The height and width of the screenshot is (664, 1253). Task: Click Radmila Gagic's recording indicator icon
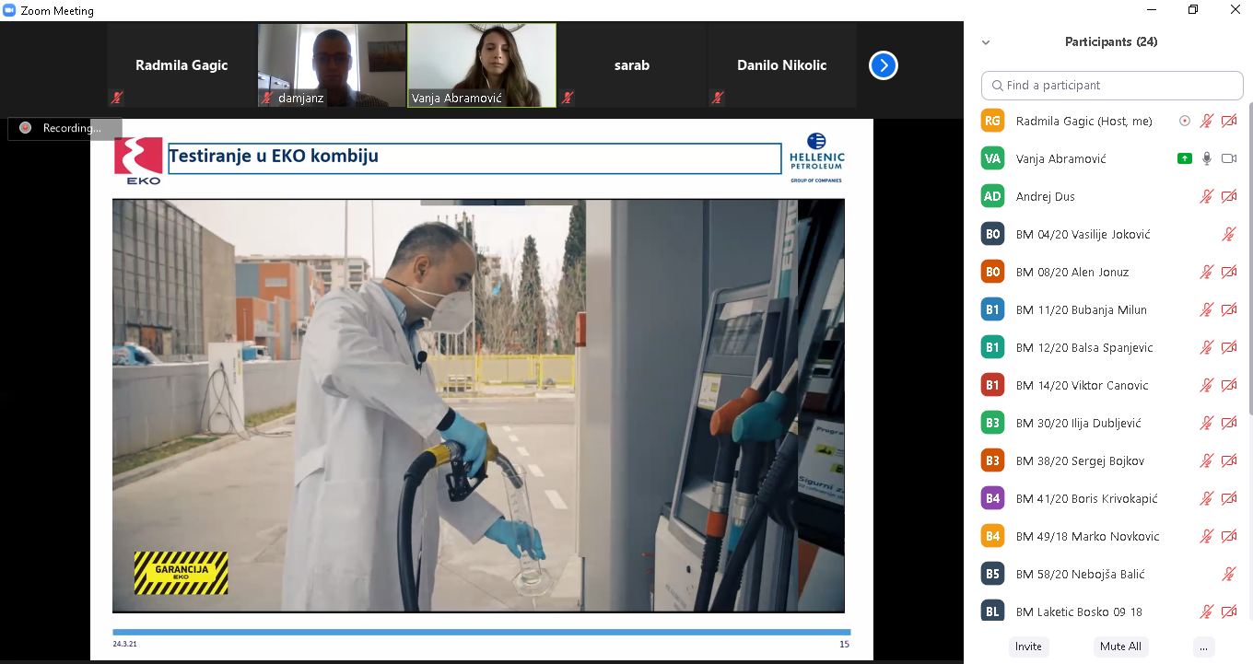(x=1185, y=121)
